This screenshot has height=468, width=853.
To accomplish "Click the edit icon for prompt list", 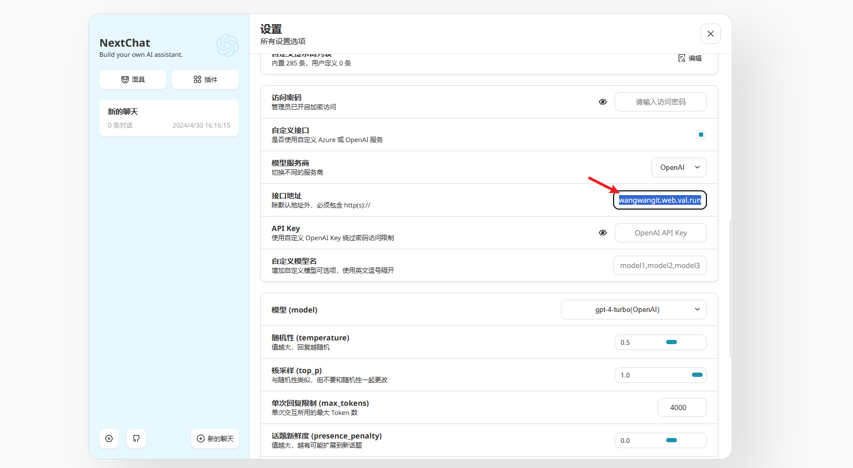I will (690, 58).
